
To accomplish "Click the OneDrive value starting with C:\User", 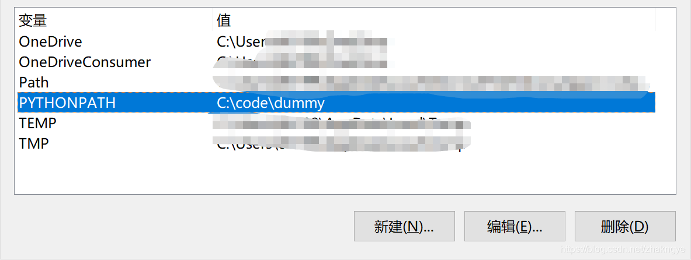I will pos(302,42).
